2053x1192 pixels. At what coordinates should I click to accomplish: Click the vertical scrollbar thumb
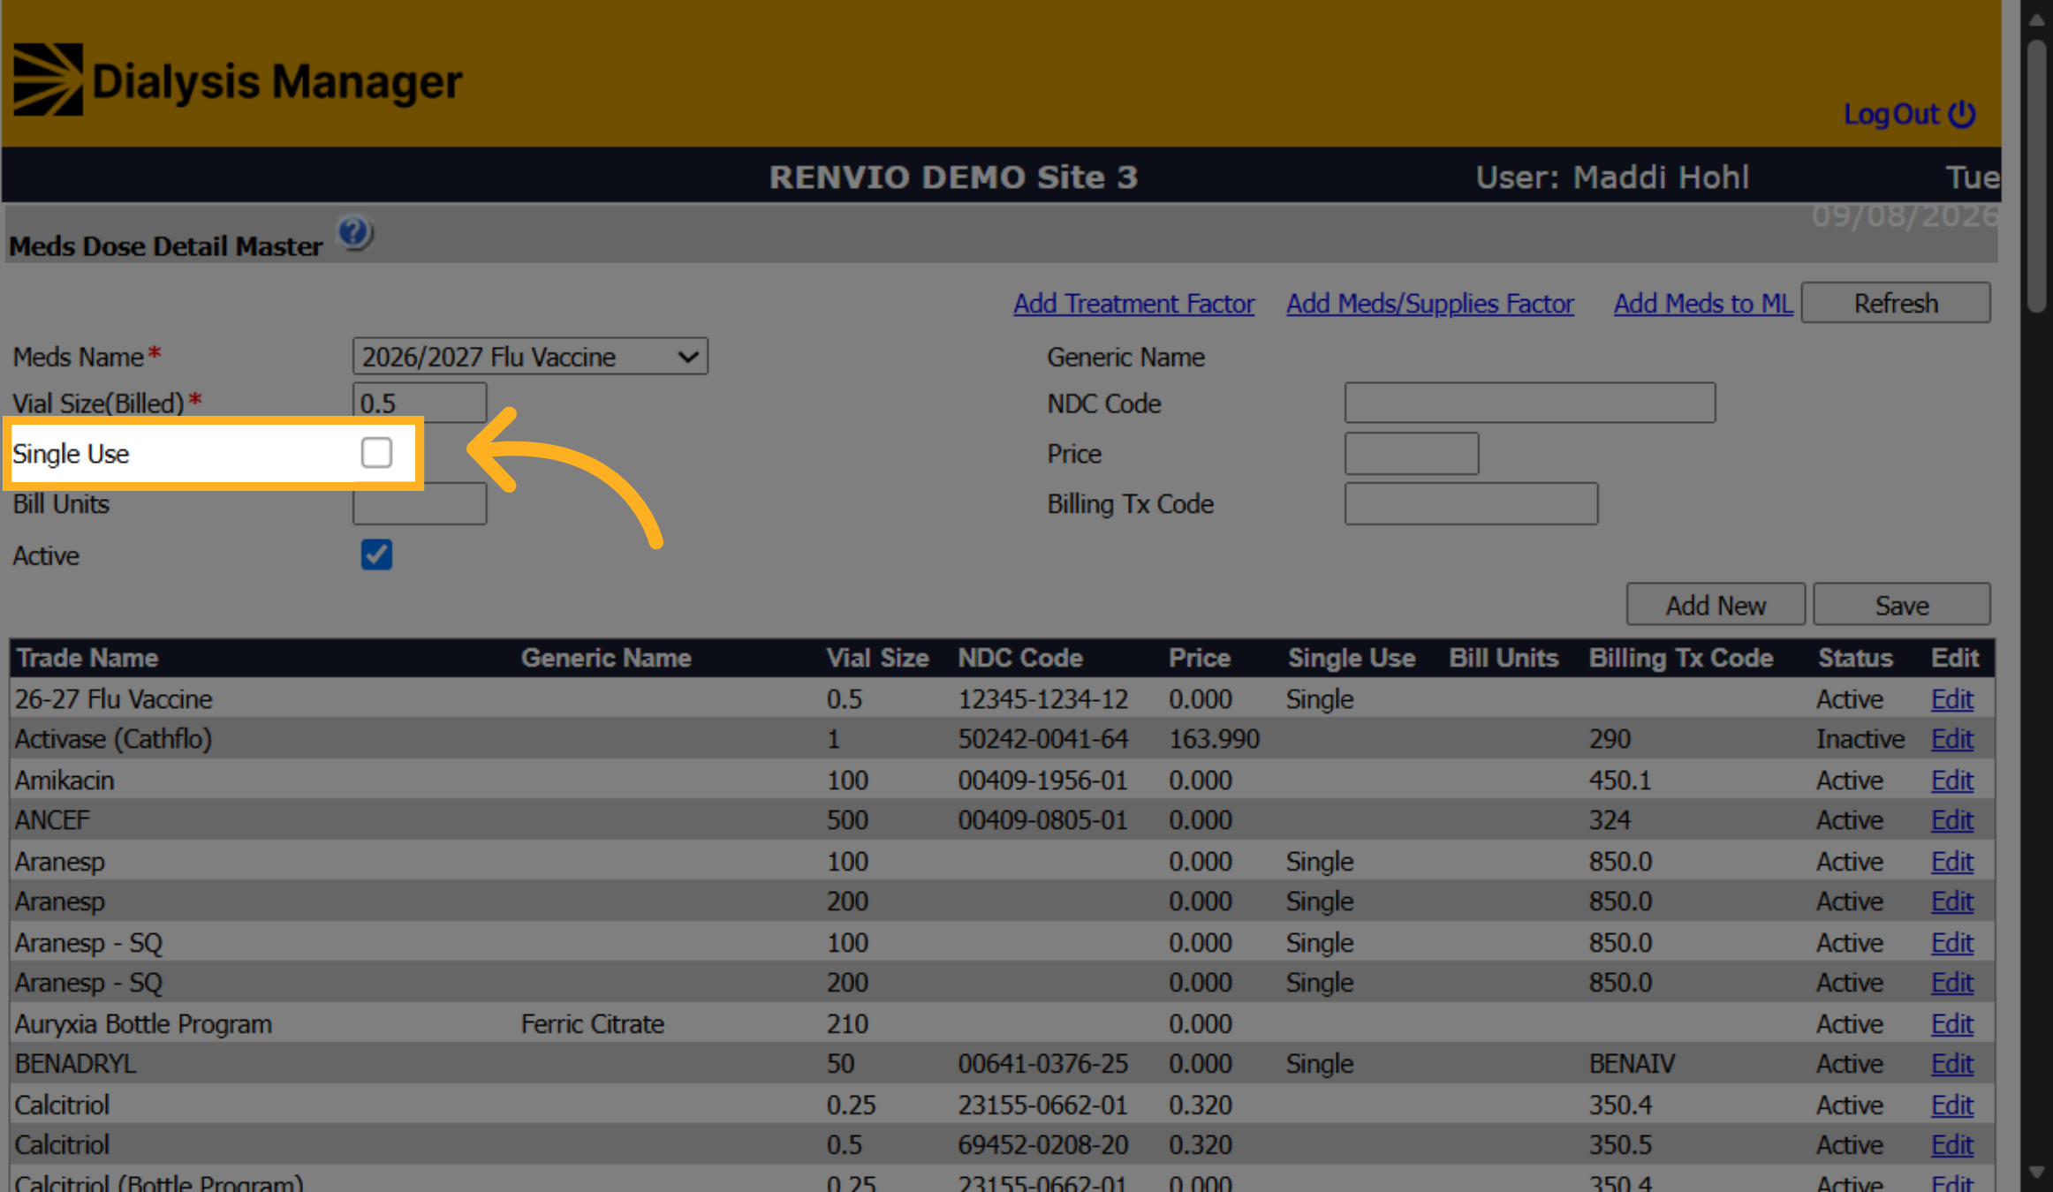click(x=2037, y=177)
